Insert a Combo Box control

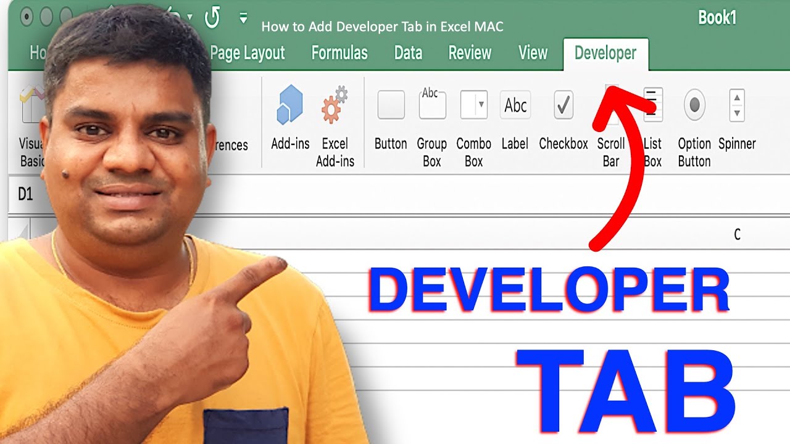click(x=474, y=105)
